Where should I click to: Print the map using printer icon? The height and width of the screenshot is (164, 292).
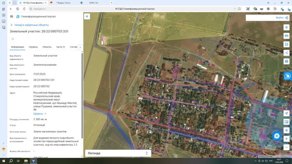287,61
